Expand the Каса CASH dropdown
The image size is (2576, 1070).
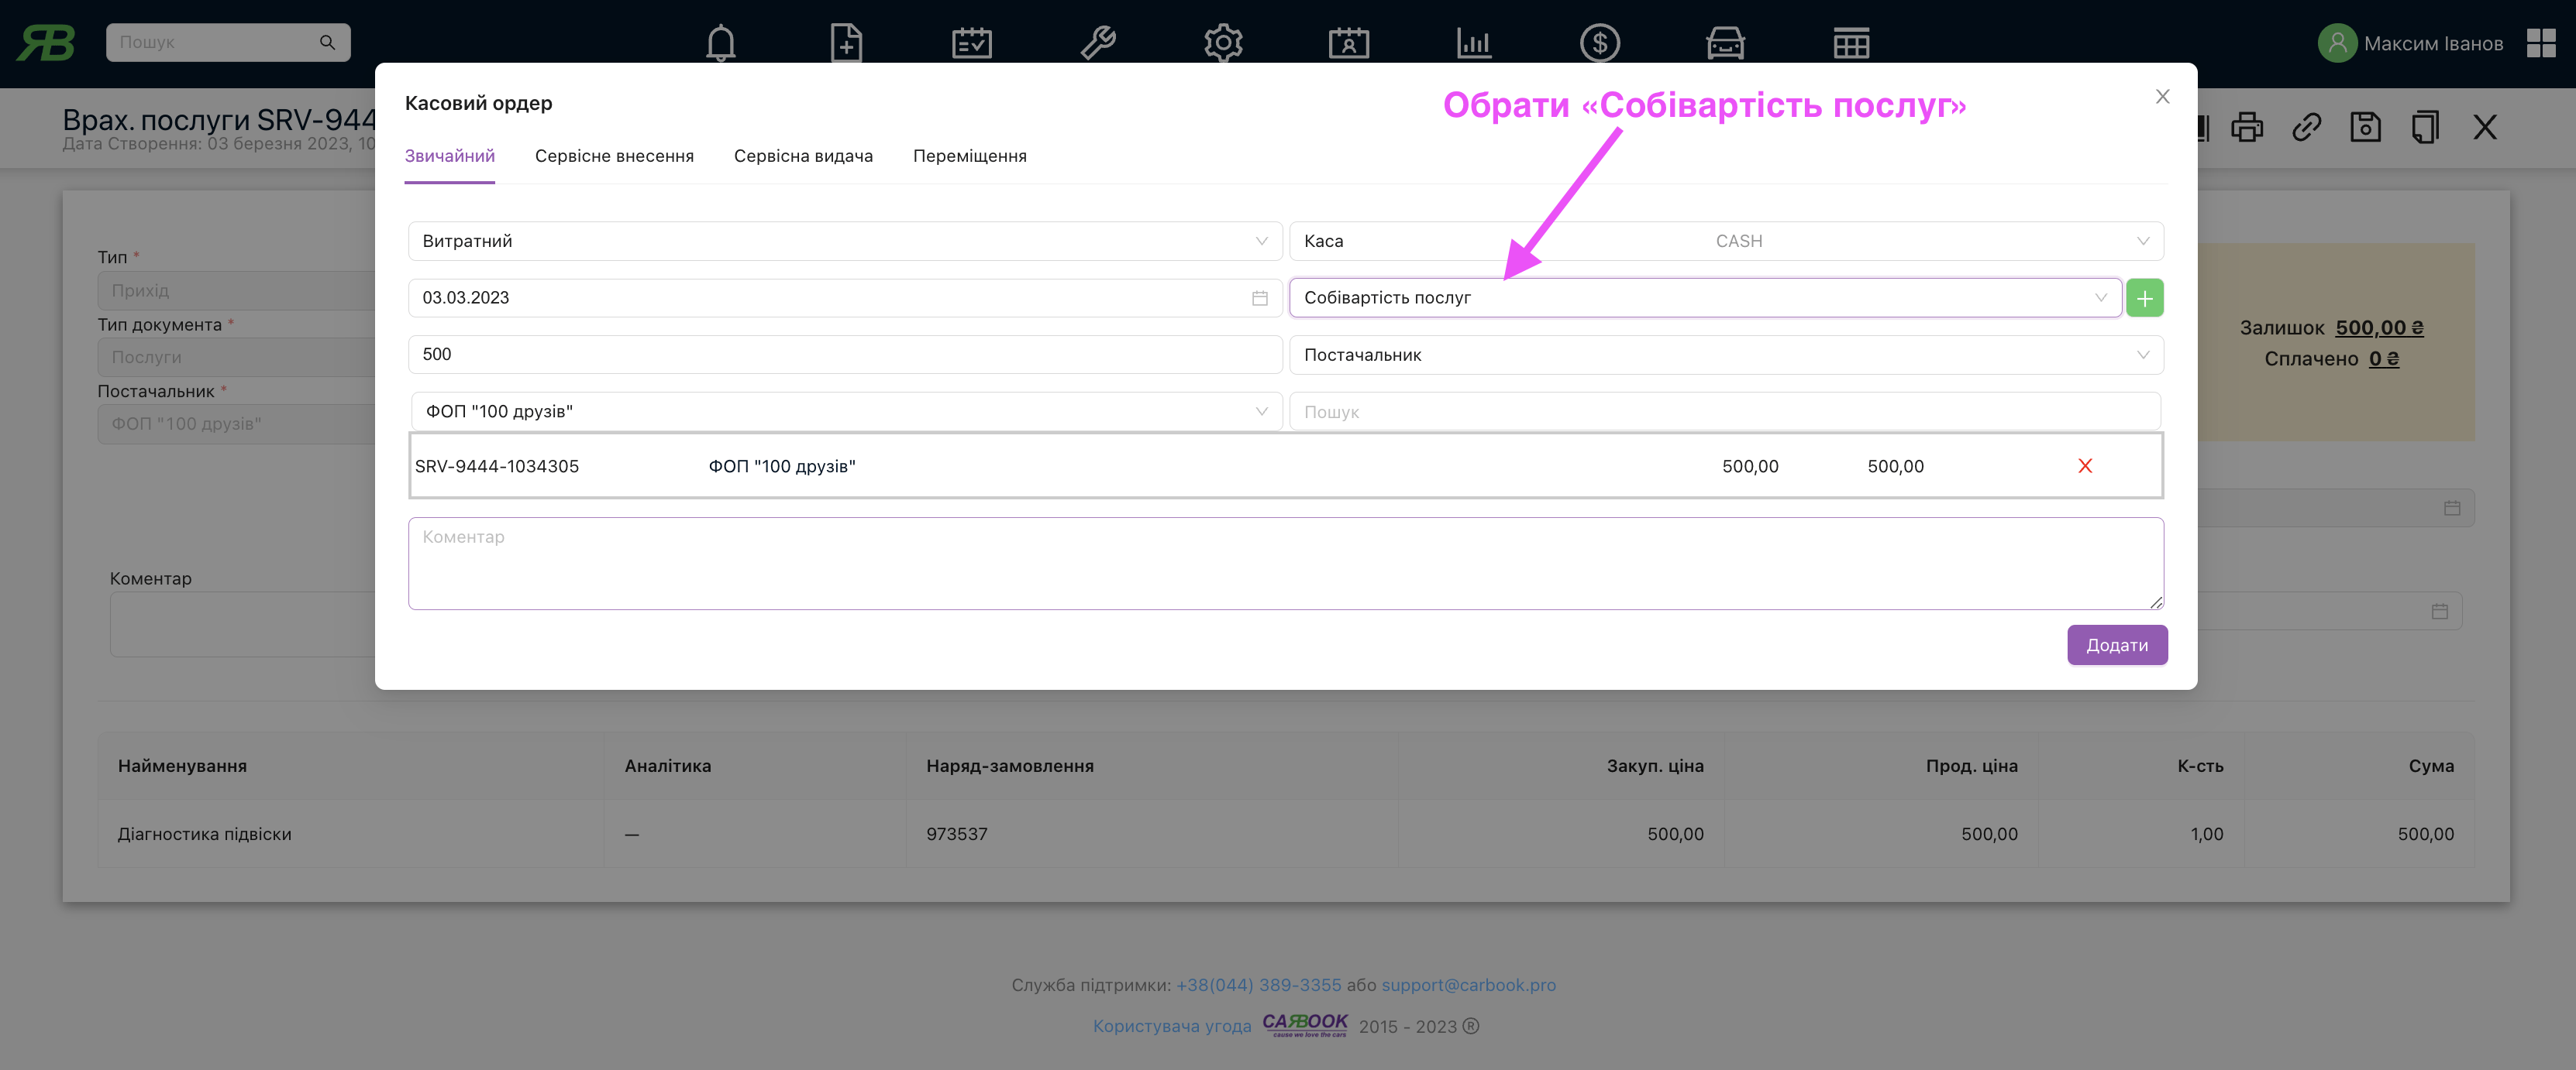[x=1725, y=241]
